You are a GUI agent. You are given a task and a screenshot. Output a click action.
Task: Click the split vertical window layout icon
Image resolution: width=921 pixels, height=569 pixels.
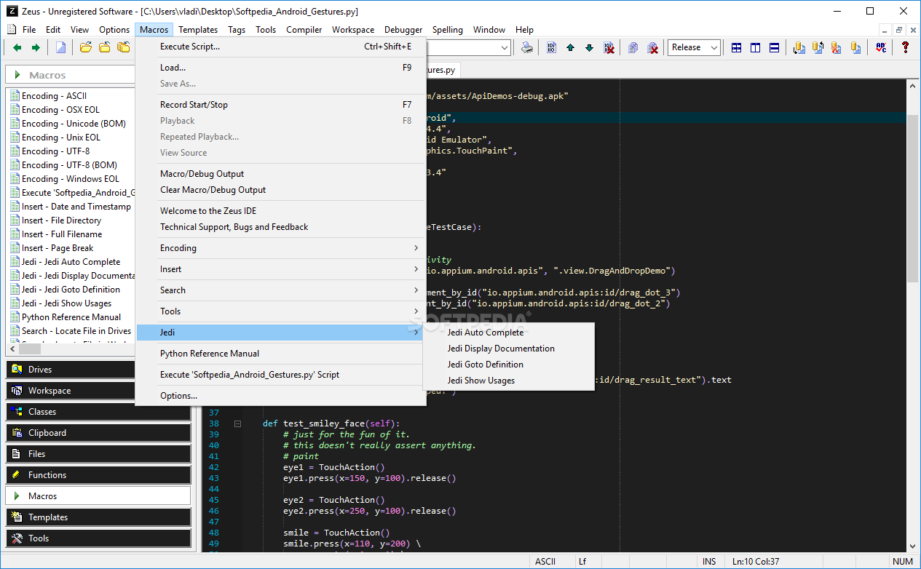756,47
